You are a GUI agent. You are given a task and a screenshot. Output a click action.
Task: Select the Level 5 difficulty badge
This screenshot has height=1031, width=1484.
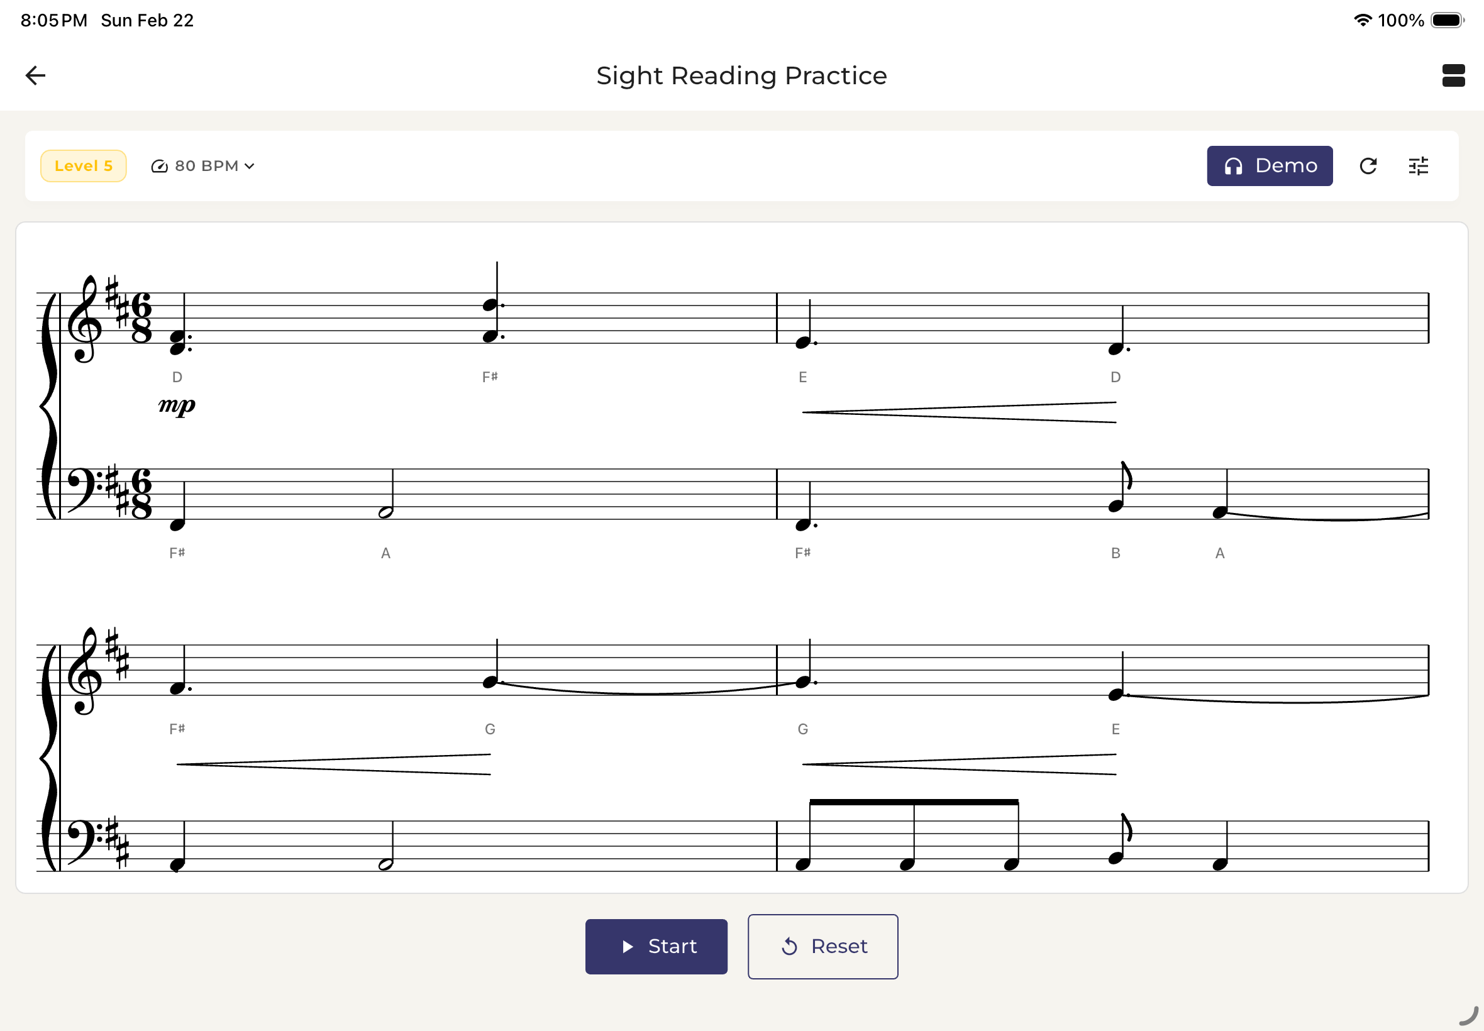84,165
